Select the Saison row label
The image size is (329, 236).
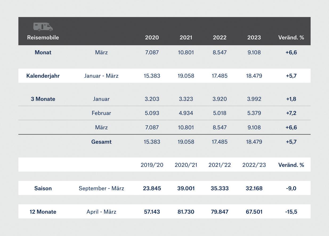tap(43, 188)
